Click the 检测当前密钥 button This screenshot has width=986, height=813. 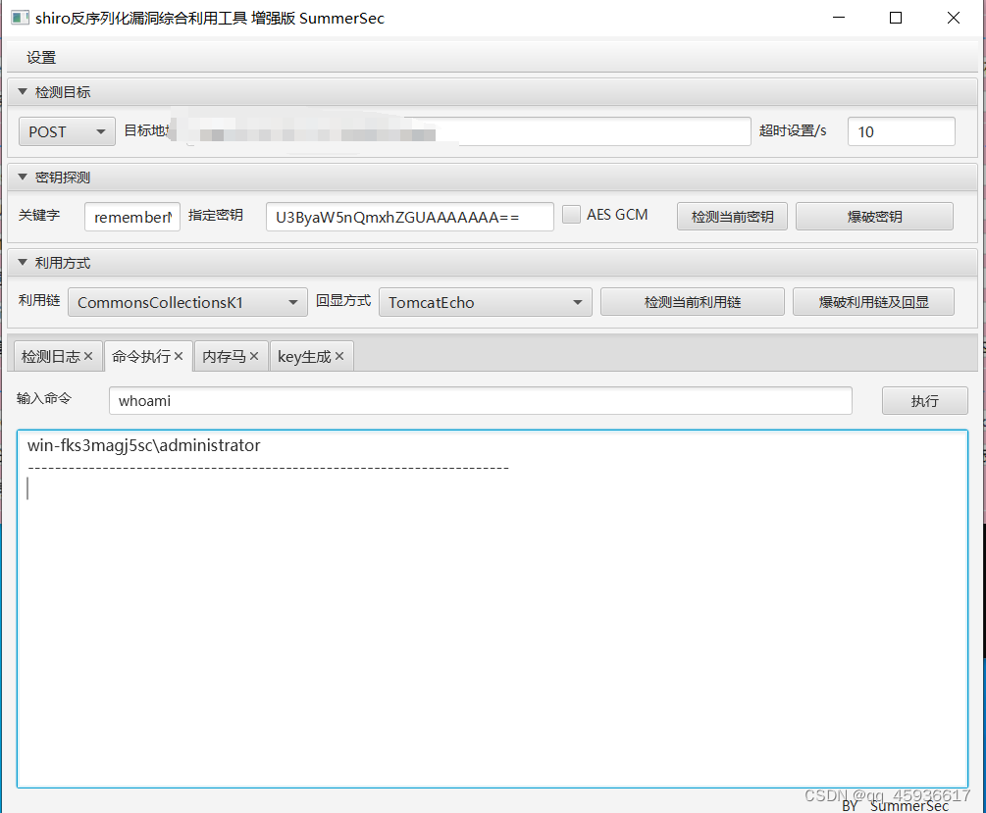[x=732, y=217]
